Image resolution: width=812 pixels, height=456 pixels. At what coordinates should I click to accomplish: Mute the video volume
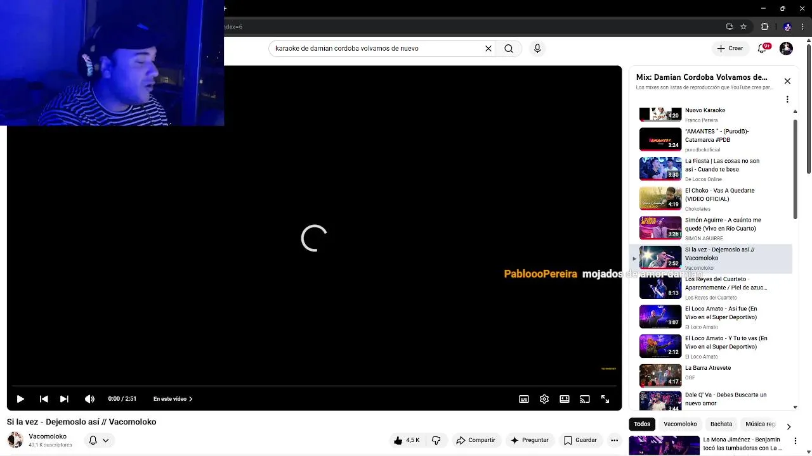click(89, 399)
